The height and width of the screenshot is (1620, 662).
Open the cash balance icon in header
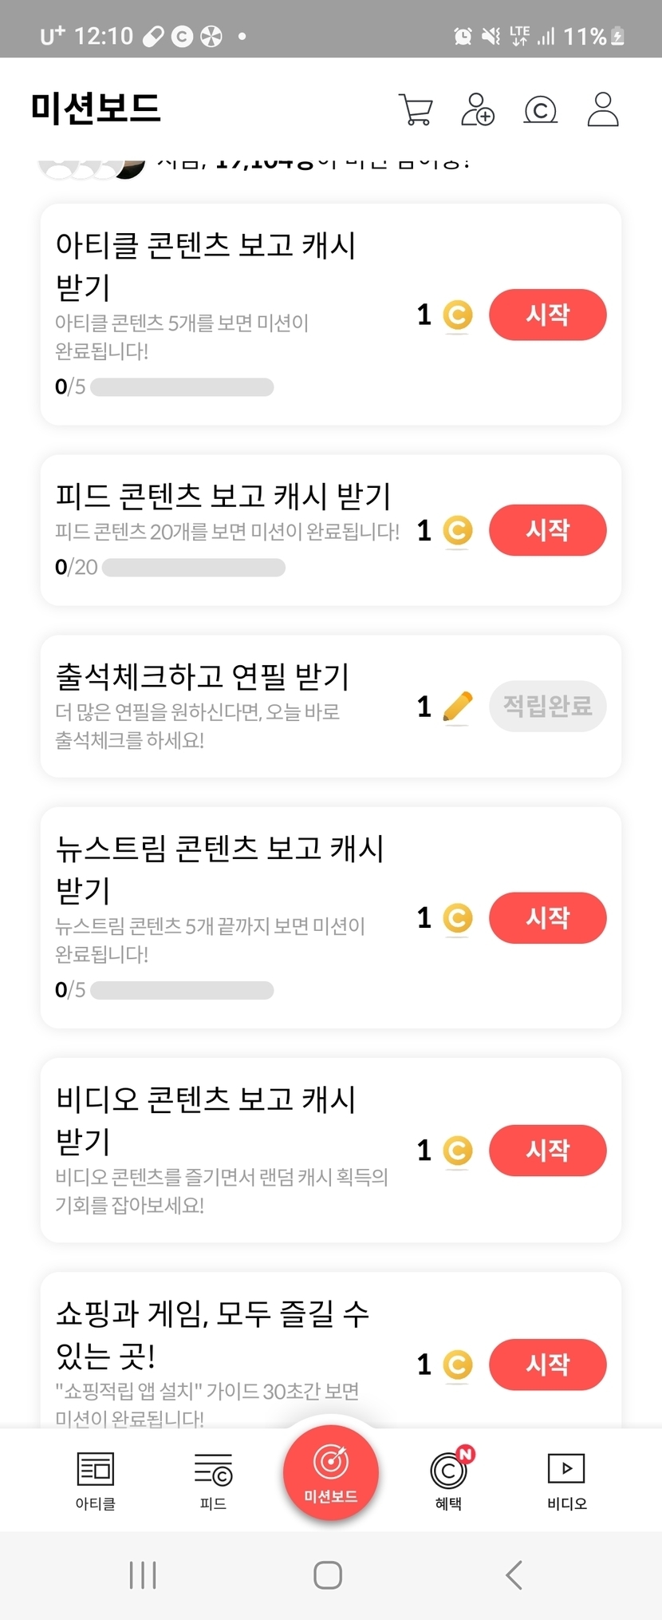tap(540, 110)
